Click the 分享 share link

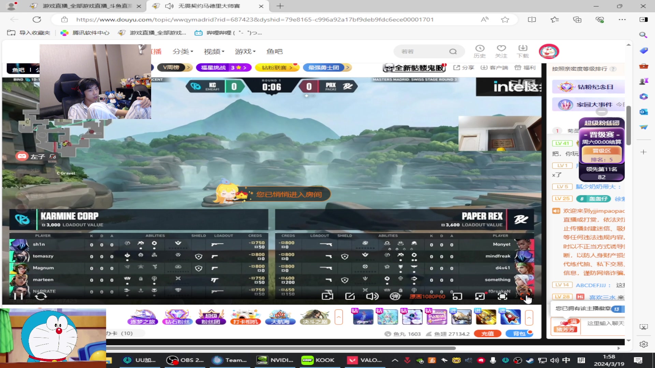click(464, 67)
